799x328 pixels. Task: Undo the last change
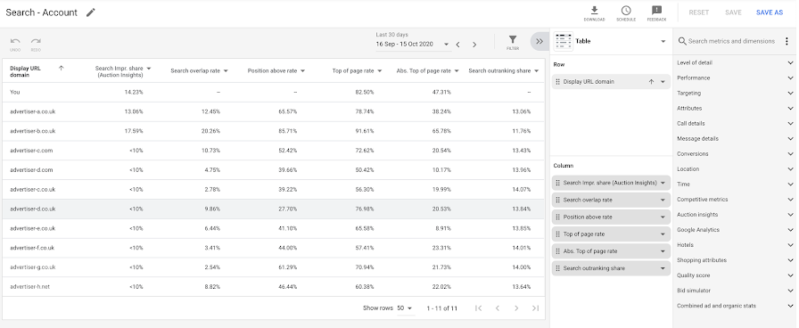pos(15,44)
